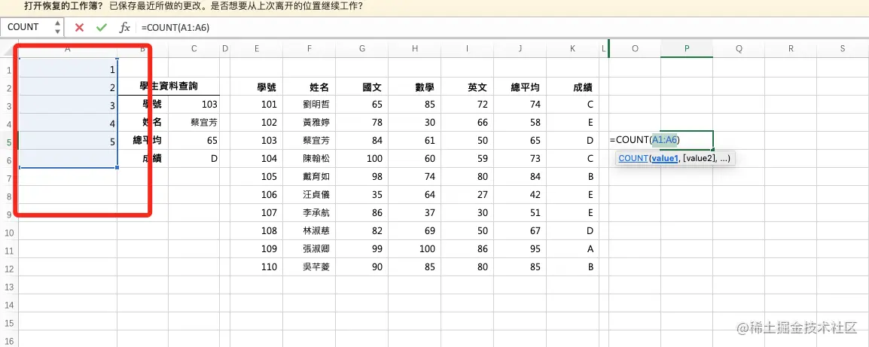Click the 學生資料查詢 title cell
The width and height of the screenshot is (869, 347).
(x=169, y=87)
